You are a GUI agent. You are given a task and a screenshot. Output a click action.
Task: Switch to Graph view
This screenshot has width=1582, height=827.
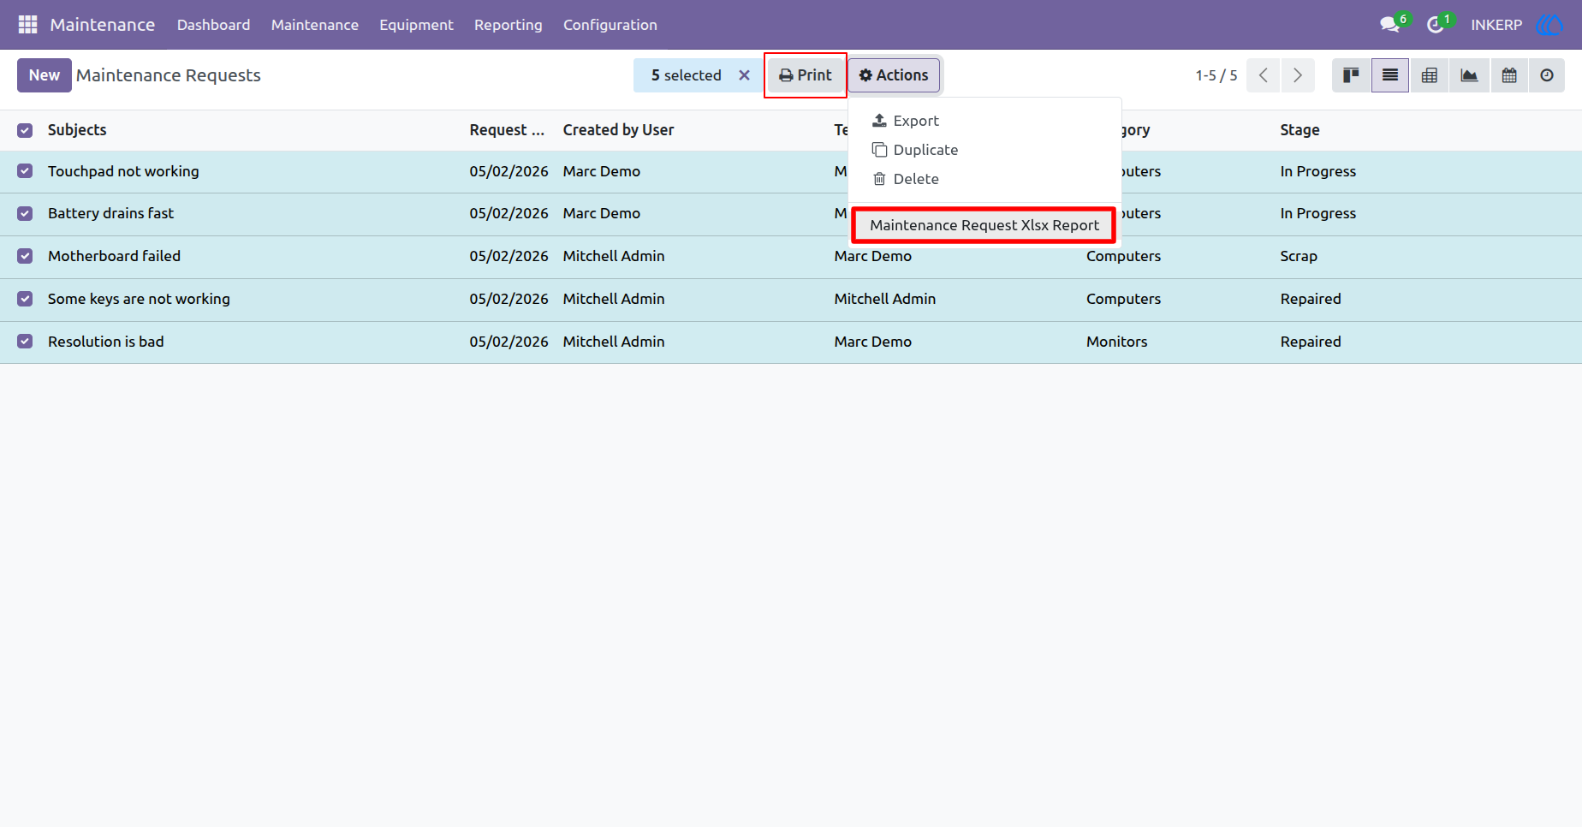(1469, 75)
